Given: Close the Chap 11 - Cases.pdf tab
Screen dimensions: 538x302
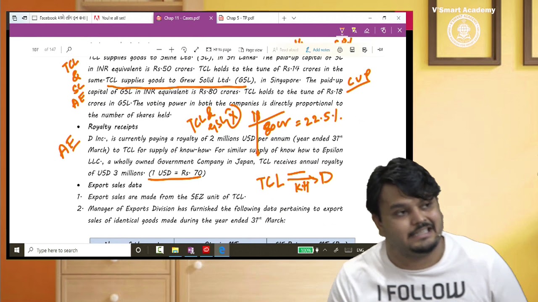Looking at the screenshot, I should 211,18.
